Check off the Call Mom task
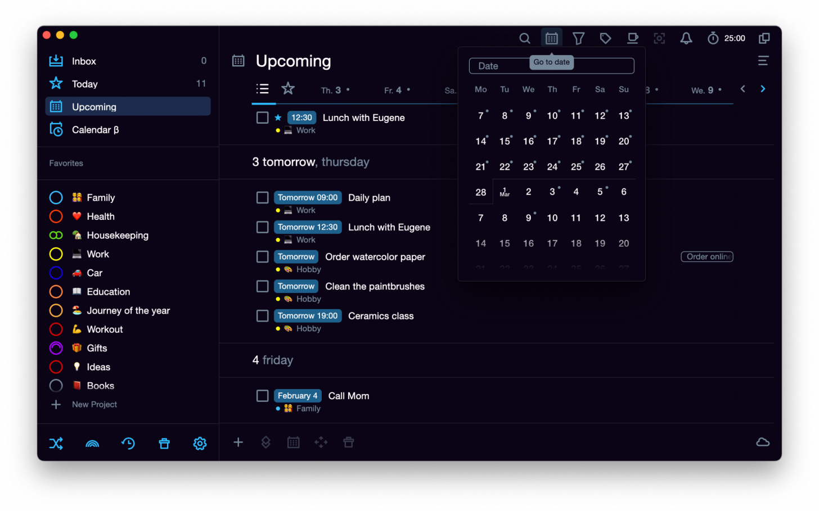The height and width of the screenshot is (511, 819). (x=262, y=396)
